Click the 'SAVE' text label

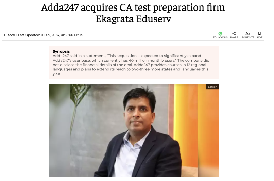pyautogui.click(x=259, y=37)
